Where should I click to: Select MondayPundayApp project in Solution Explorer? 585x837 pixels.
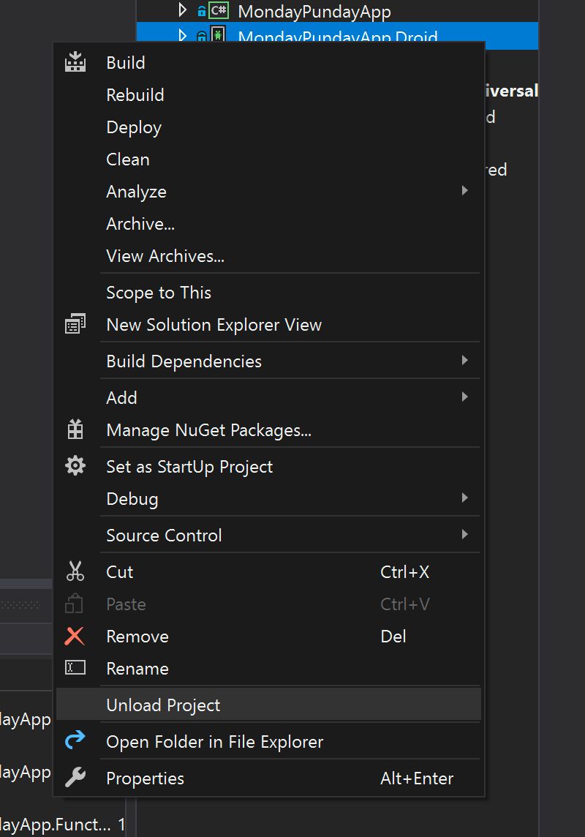click(314, 12)
